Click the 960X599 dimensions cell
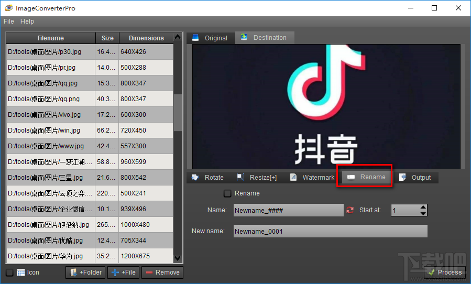 [x=146, y=162]
